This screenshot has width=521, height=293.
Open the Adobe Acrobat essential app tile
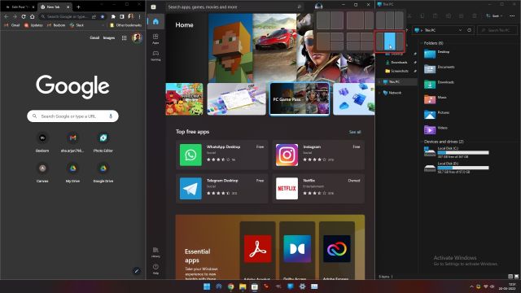pyautogui.click(x=257, y=251)
